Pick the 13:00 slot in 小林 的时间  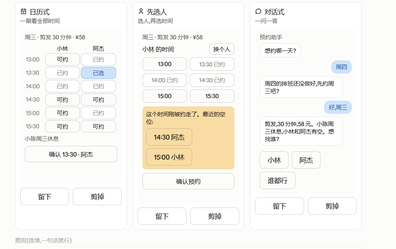tap(165, 64)
